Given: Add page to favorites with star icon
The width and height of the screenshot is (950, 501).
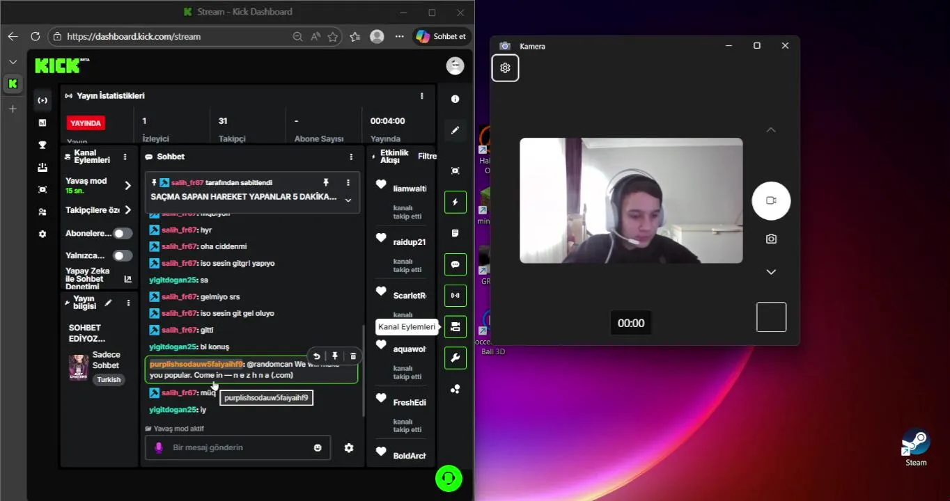Looking at the screenshot, I should tap(333, 36).
